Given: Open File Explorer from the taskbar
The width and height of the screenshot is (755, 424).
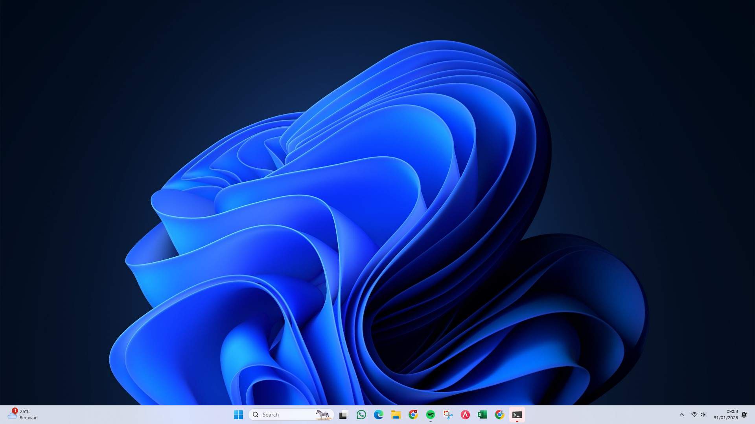Looking at the screenshot, I should [x=396, y=415].
